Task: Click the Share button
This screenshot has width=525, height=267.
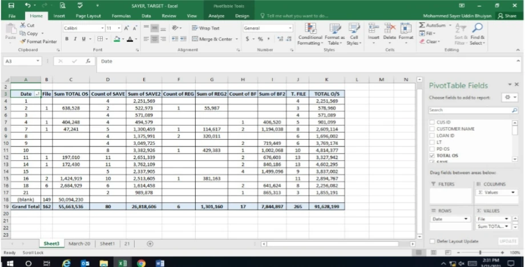Action: [x=507, y=16]
